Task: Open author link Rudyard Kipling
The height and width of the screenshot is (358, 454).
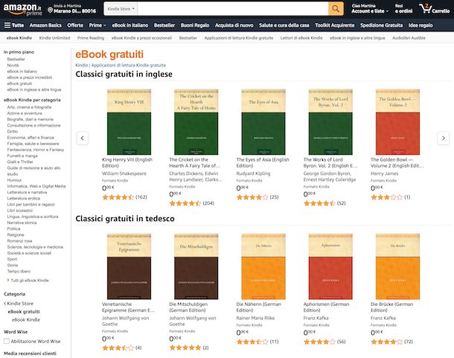Action: click(253, 173)
